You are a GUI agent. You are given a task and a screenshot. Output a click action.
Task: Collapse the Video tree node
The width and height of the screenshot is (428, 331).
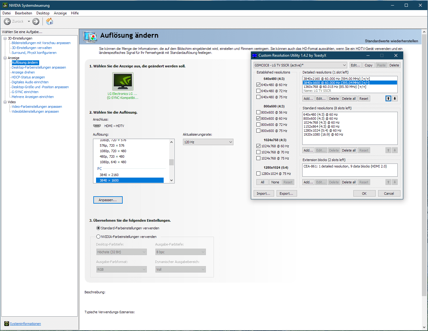[5, 102]
